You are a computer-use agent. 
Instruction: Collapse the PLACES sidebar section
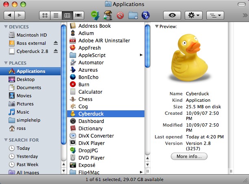pyautogui.click(x=6, y=63)
